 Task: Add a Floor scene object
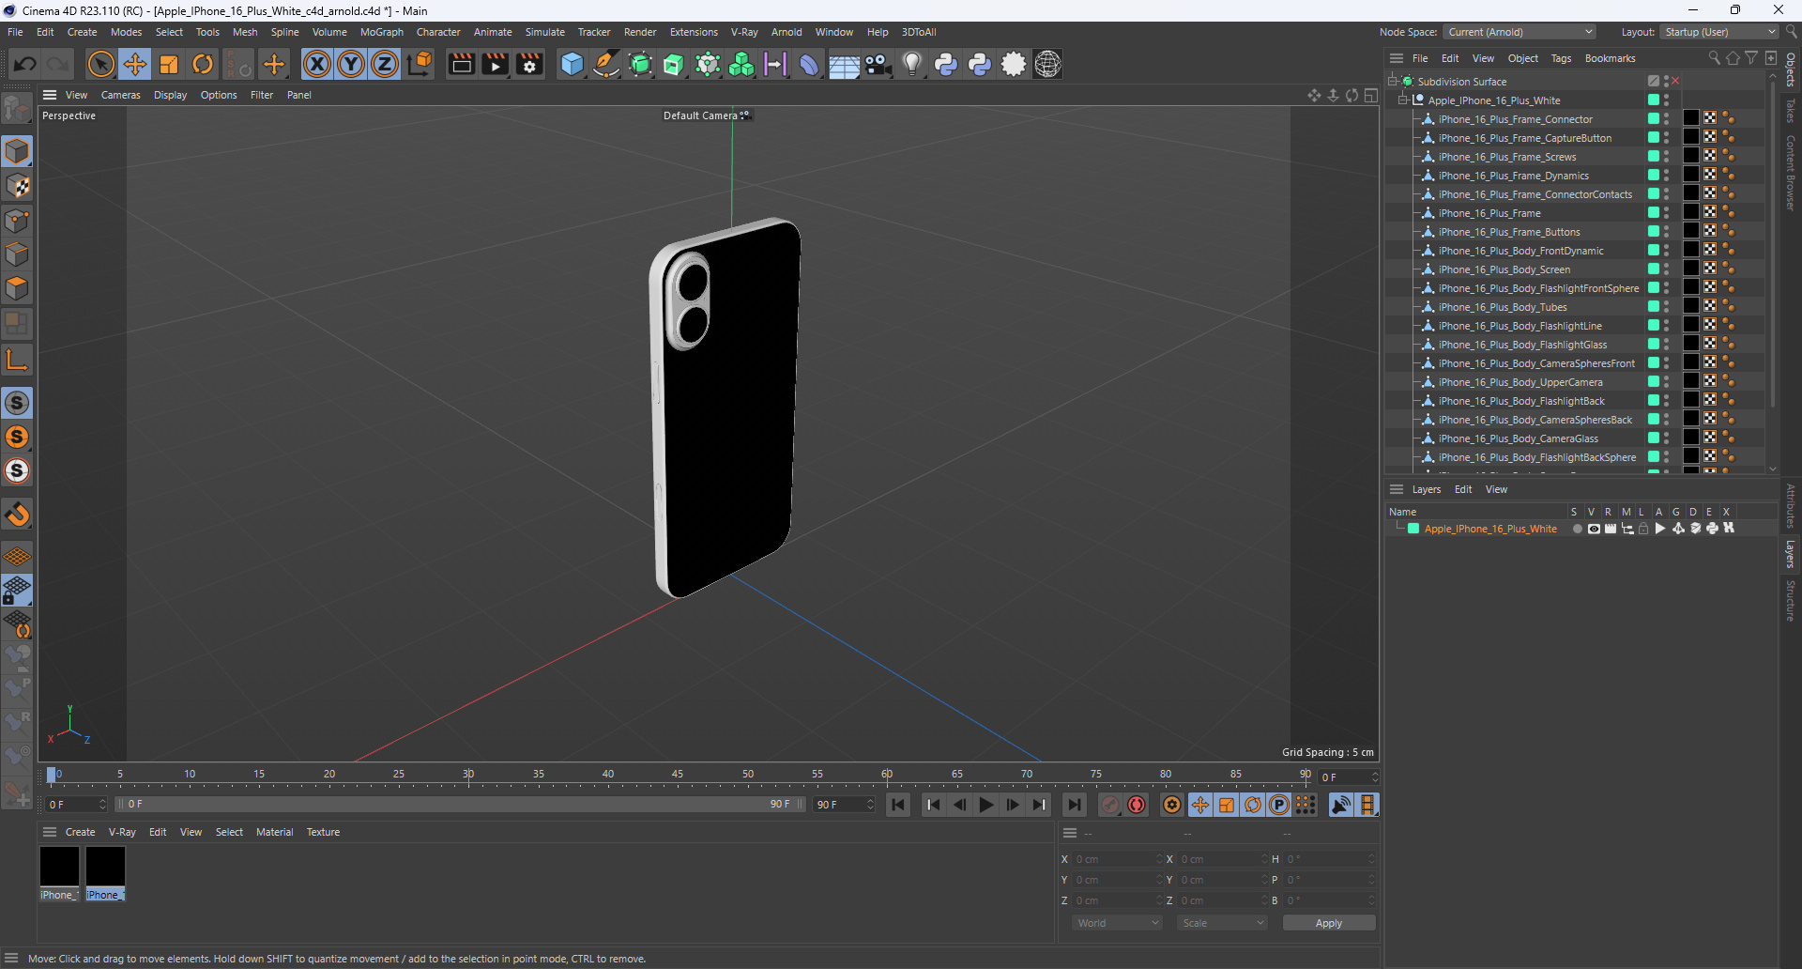coord(844,64)
